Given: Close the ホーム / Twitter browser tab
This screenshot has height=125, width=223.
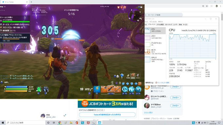Looking at the screenshot, I should coord(27,2).
